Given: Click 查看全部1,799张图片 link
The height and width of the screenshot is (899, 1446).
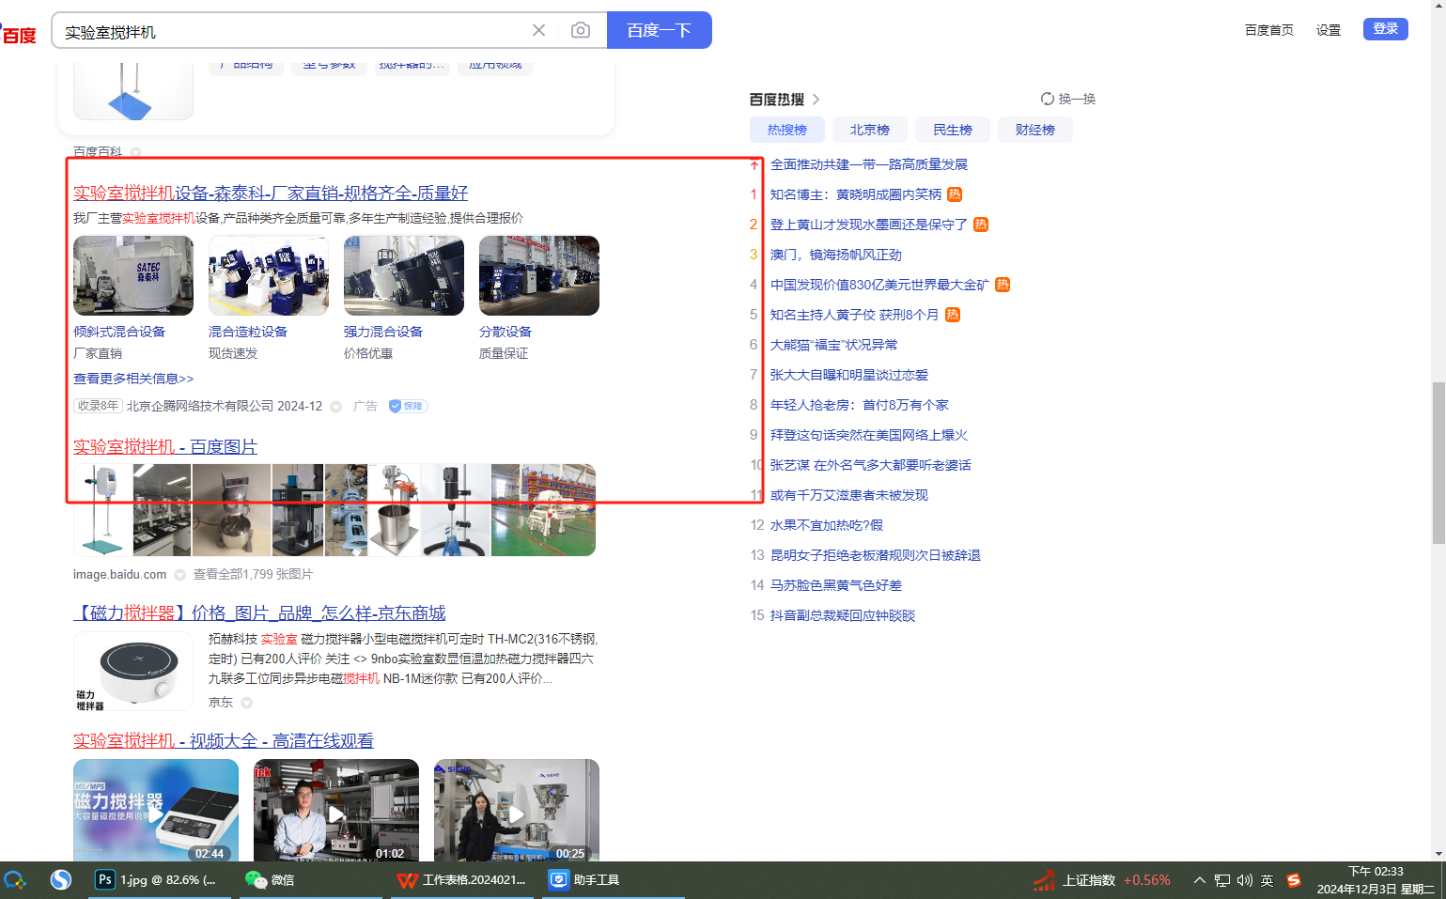Looking at the screenshot, I should tap(253, 574).
